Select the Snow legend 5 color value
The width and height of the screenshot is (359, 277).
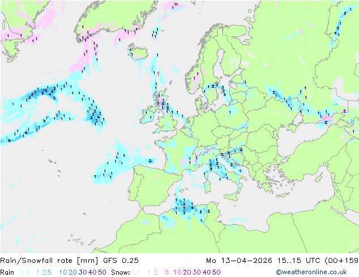click(x=167, y=272)
